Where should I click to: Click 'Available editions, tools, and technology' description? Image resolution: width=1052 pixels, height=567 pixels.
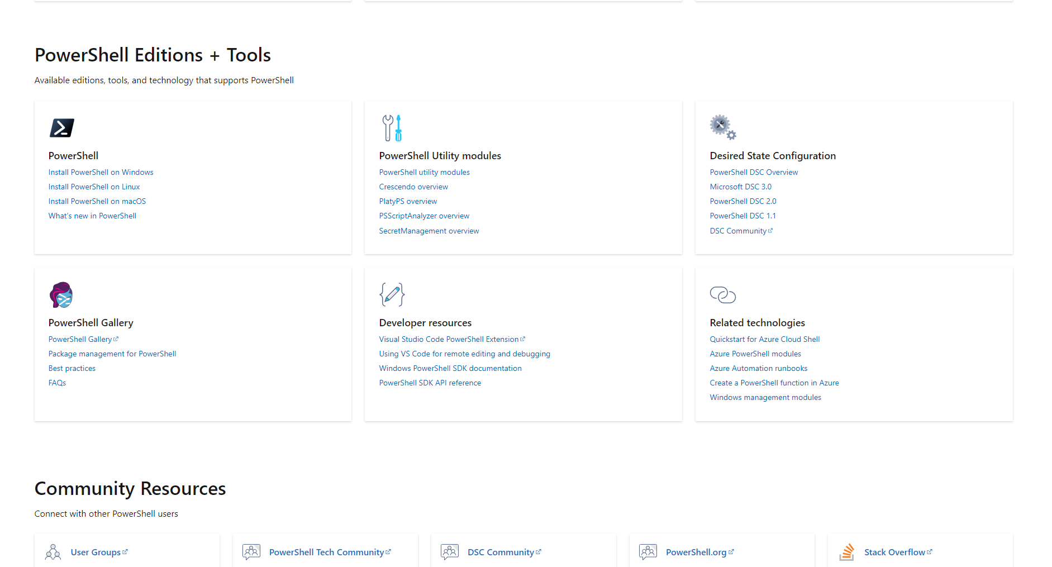point(164,80)
